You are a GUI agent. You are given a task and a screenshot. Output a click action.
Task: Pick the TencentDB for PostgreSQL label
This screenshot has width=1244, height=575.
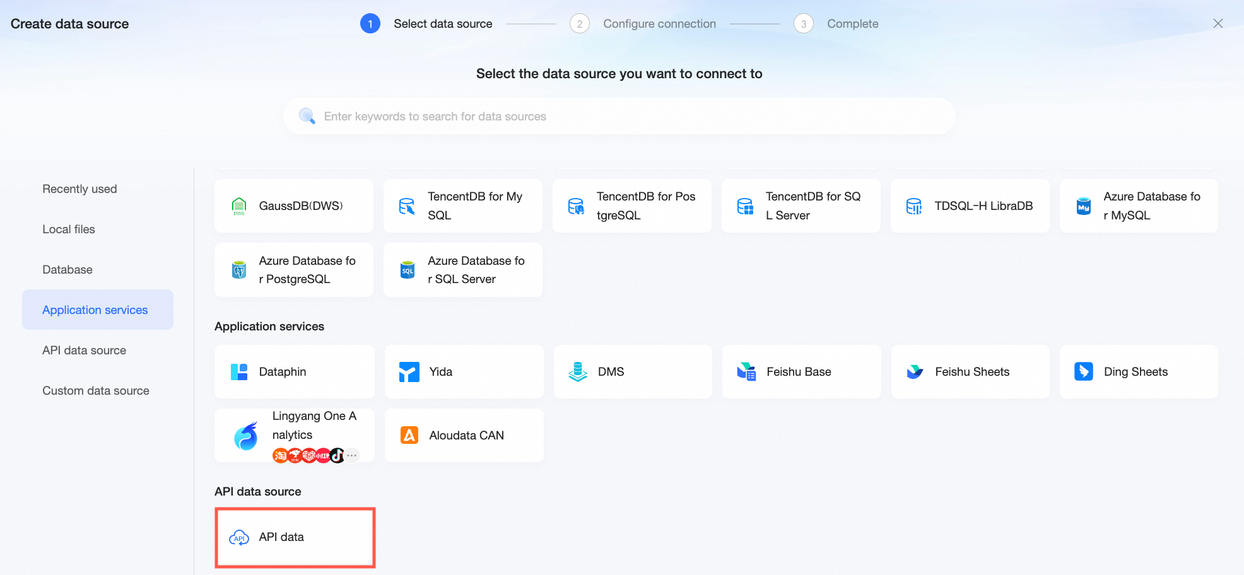point(646,206)
